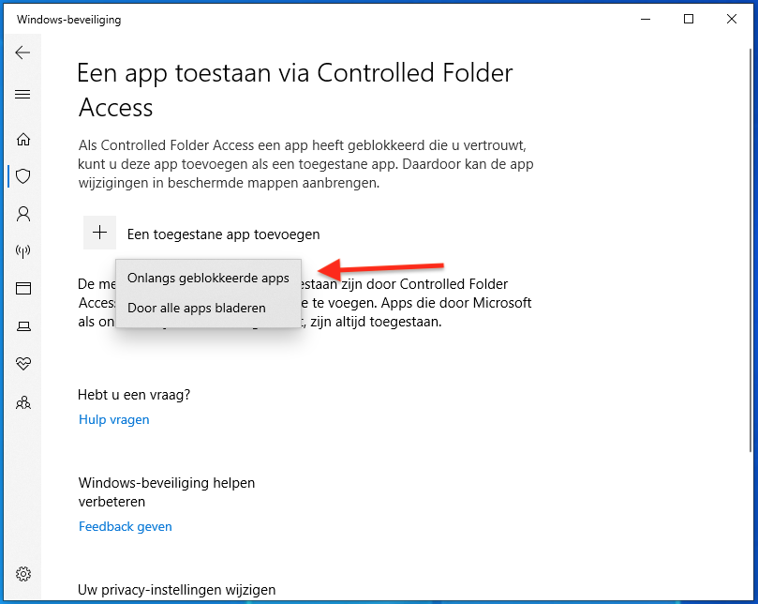The height and width of the screenshot is (604, 758).
Task: Click the 'Feedback geven' link
Action: tap(126, 526)
